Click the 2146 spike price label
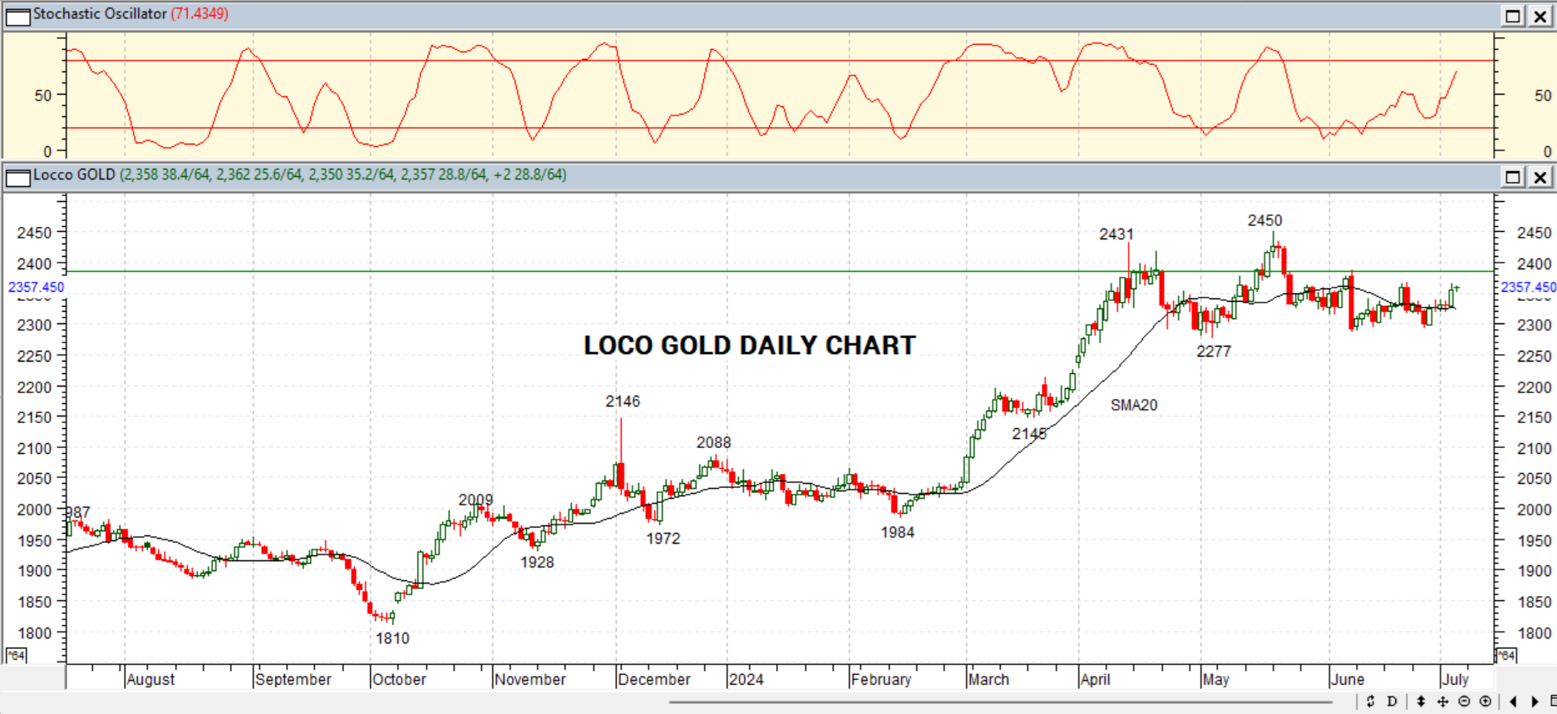The height and width of the screenshot is (714, 1557). (x=623, y=401)
